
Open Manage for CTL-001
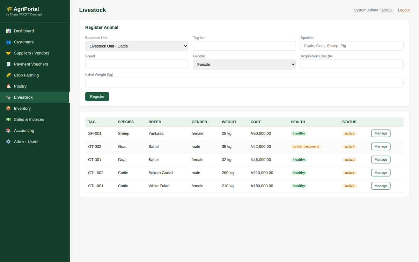[x=381, y=186]
